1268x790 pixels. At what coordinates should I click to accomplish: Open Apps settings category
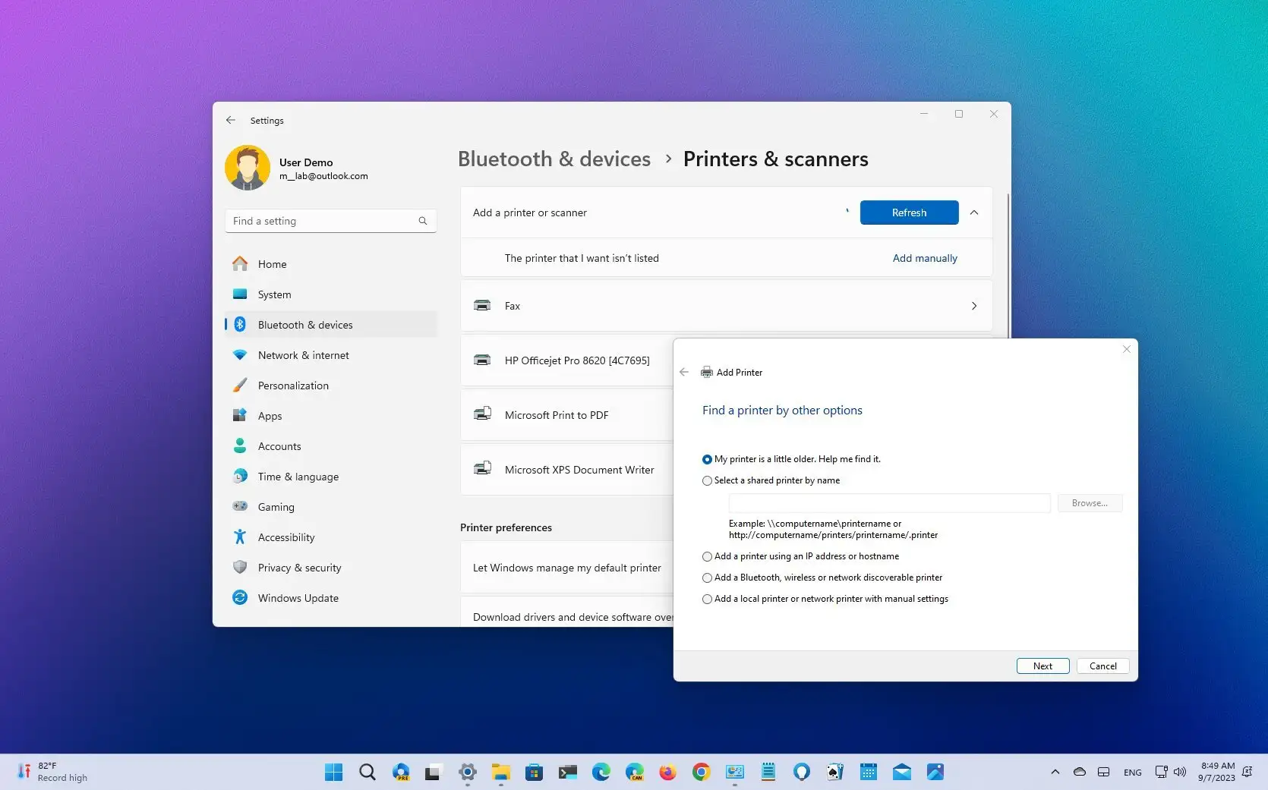coord(331,416)
